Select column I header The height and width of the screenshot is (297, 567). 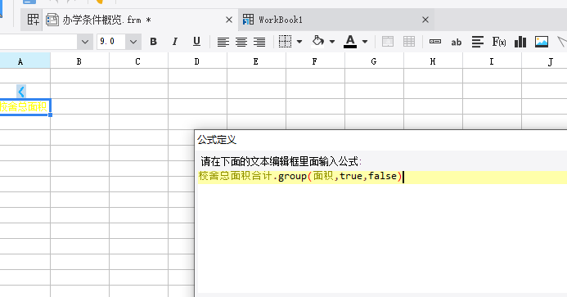point(492,61)
